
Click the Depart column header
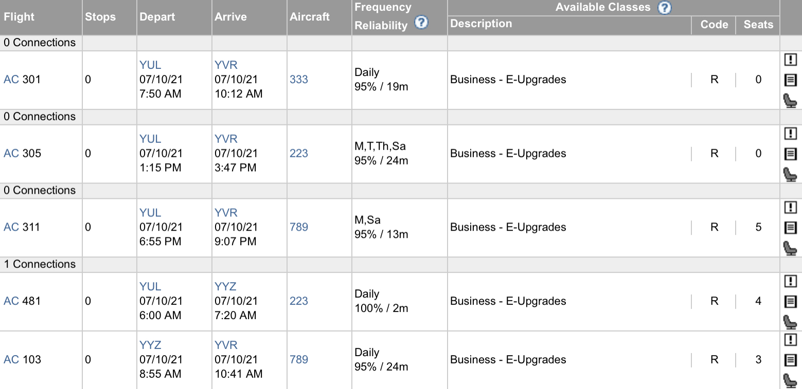(157, 17)
